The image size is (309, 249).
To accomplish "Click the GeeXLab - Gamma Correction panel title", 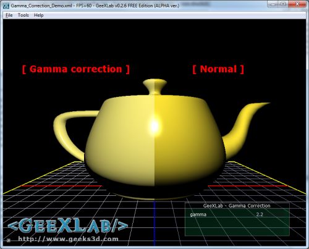I will tap(237, 206).
